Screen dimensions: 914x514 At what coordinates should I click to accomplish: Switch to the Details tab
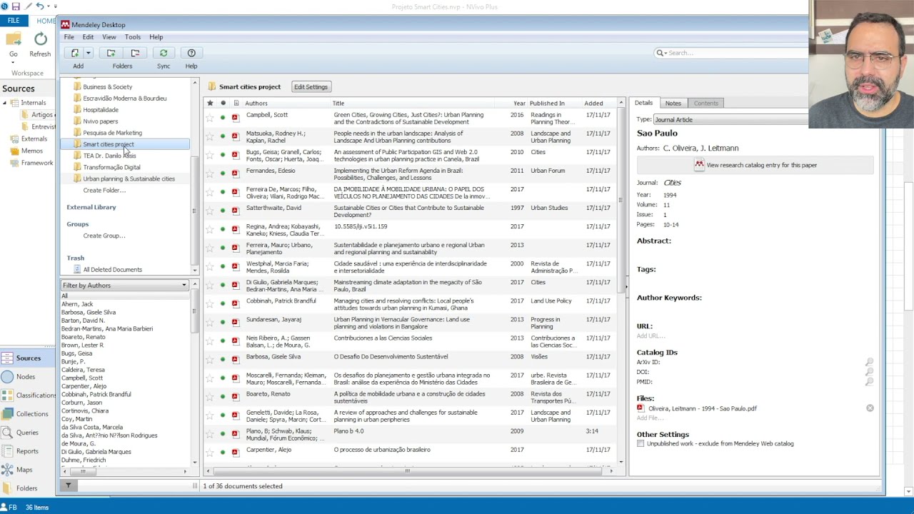(643, 104)
